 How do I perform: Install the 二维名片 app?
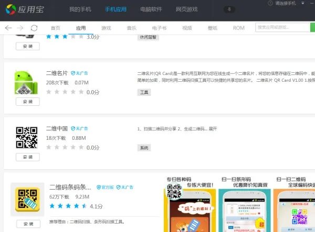[x=28, y=102]
